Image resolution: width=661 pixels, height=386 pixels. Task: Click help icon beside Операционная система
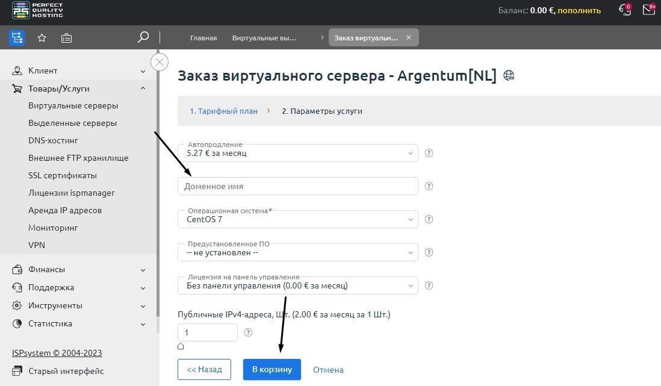coord(429,219)
